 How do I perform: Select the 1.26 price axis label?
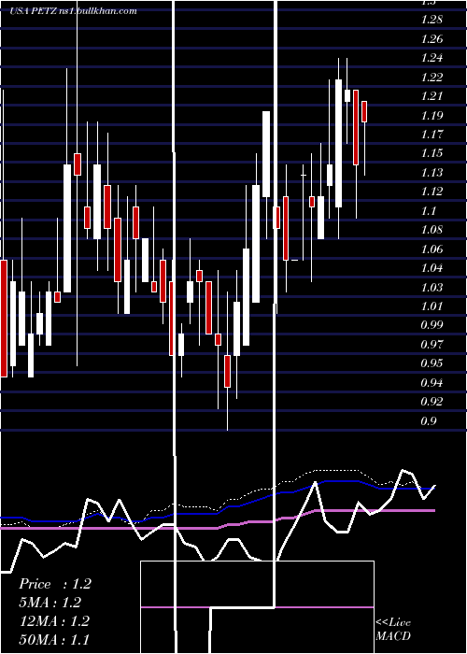432,39
